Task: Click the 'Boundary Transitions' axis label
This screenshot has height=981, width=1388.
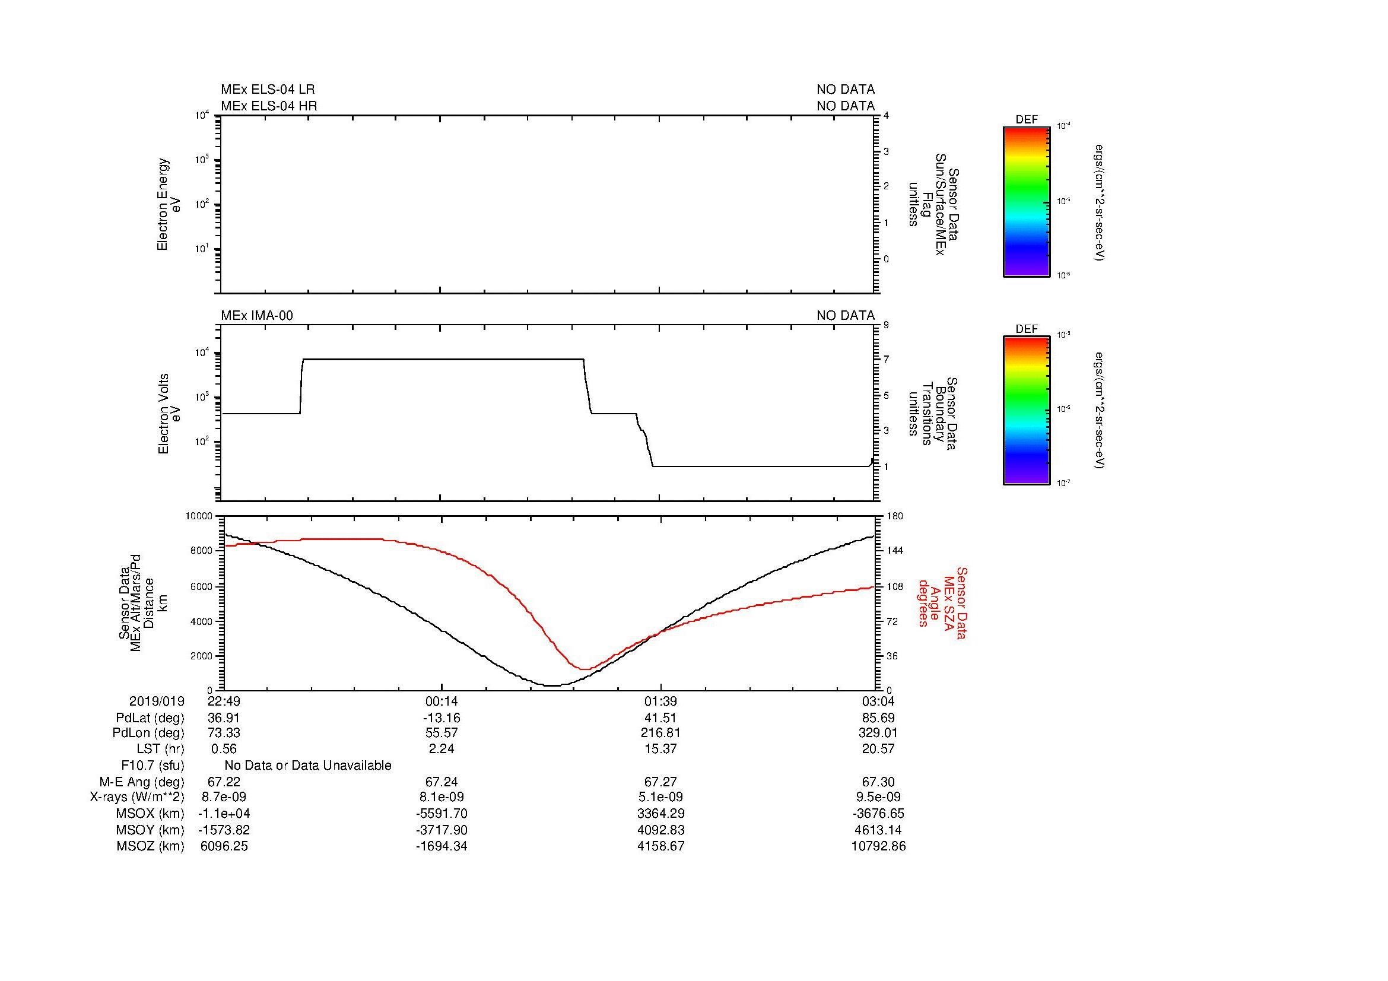Action: point(933,414)
